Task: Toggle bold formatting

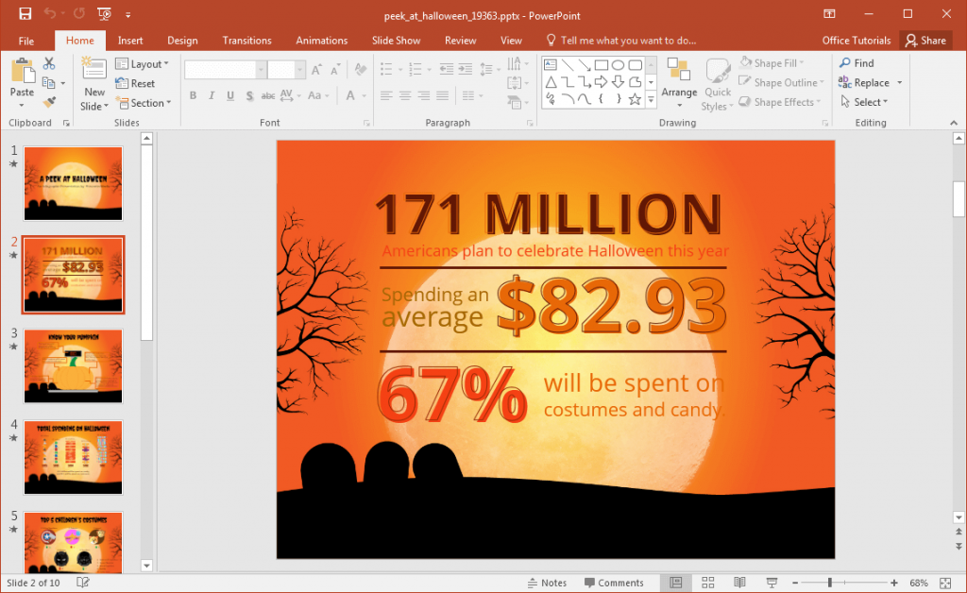Action: 193,95
